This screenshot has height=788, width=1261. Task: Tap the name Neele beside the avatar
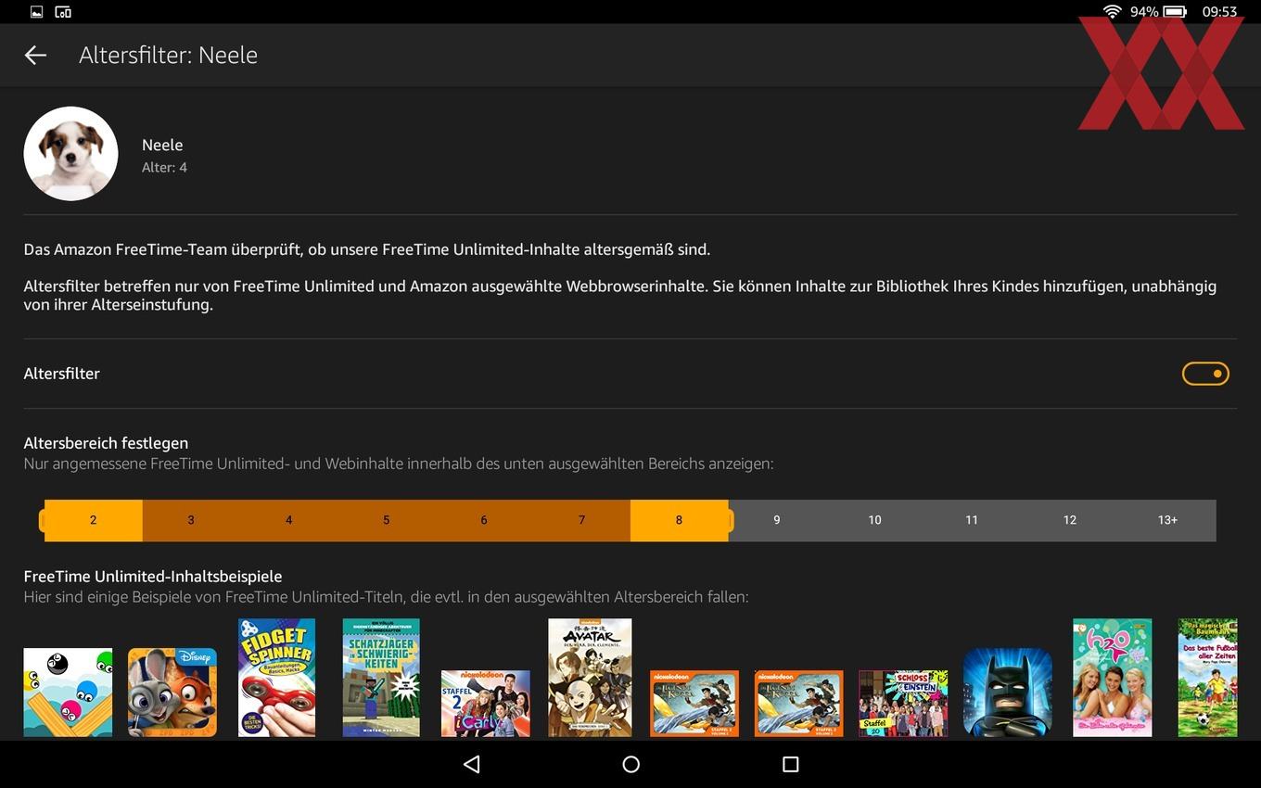click(162, 145)
